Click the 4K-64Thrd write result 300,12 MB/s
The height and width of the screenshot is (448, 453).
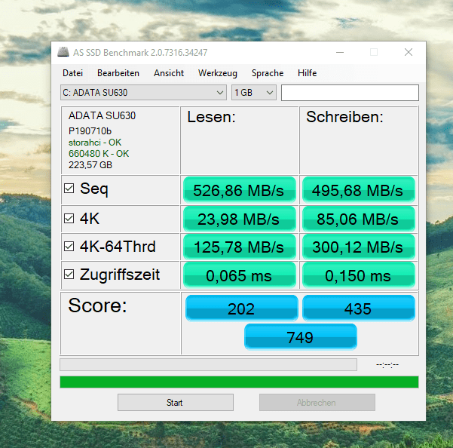pyautogui.click(x=358, y=247)
